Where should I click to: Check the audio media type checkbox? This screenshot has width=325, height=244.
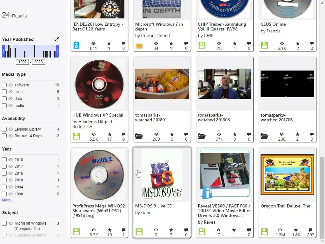click(x=4, y=105)
